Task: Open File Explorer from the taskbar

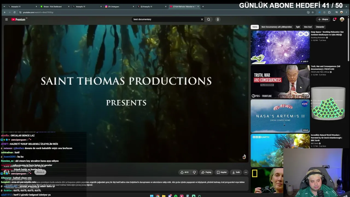Action: tap(164, 196)
